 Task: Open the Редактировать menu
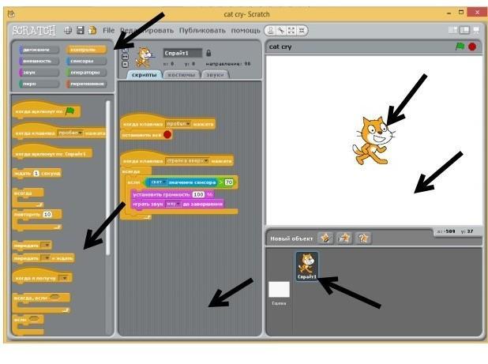[x=147, y=31]
